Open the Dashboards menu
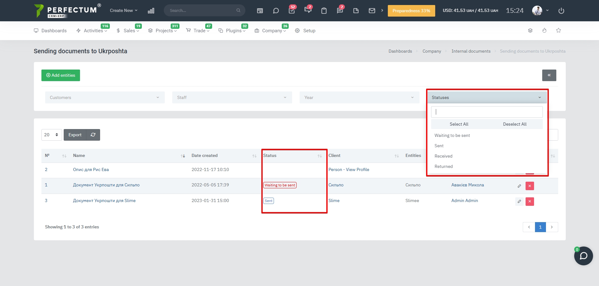599x286 pixels. point(50,31)
